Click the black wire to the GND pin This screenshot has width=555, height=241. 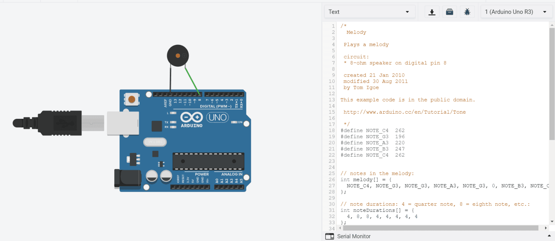[169, 80]
